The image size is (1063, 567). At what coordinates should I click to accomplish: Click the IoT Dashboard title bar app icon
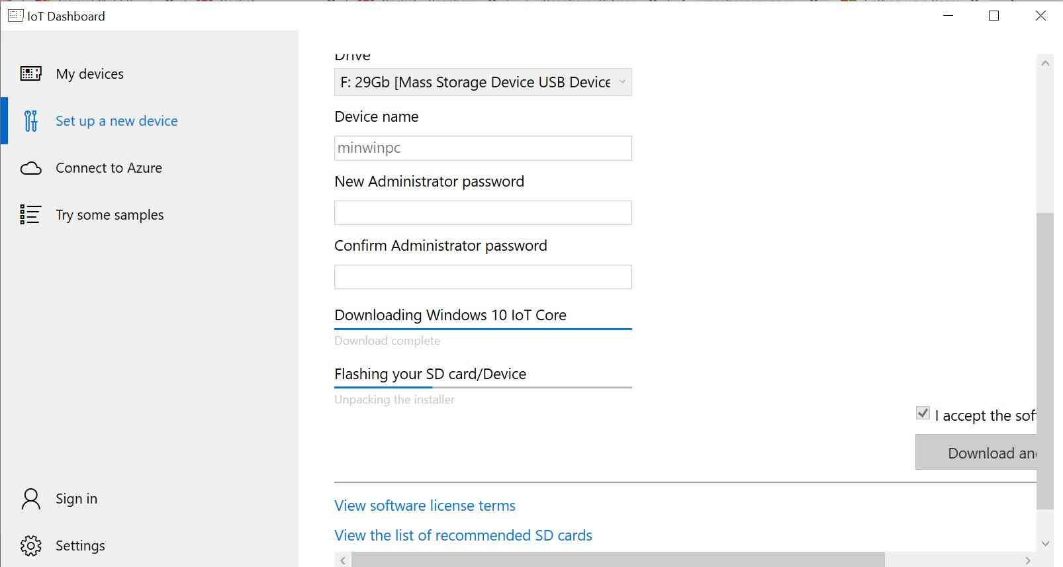[x=15, y=15]
